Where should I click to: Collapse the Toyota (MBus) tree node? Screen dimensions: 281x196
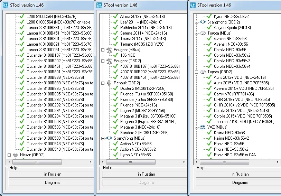click(196, 33)
